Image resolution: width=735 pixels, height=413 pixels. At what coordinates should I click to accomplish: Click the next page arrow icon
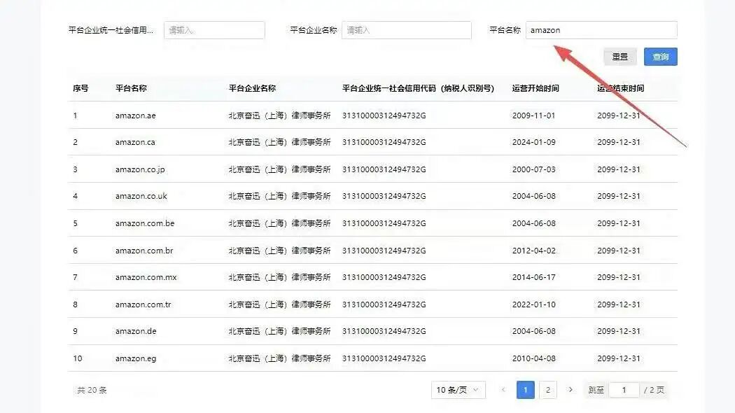[x=570, y=389]
